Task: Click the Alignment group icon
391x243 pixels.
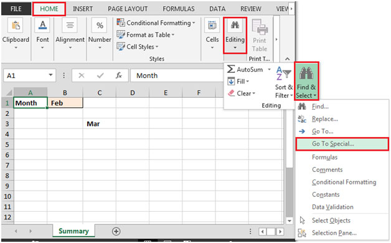Action: 70,25
